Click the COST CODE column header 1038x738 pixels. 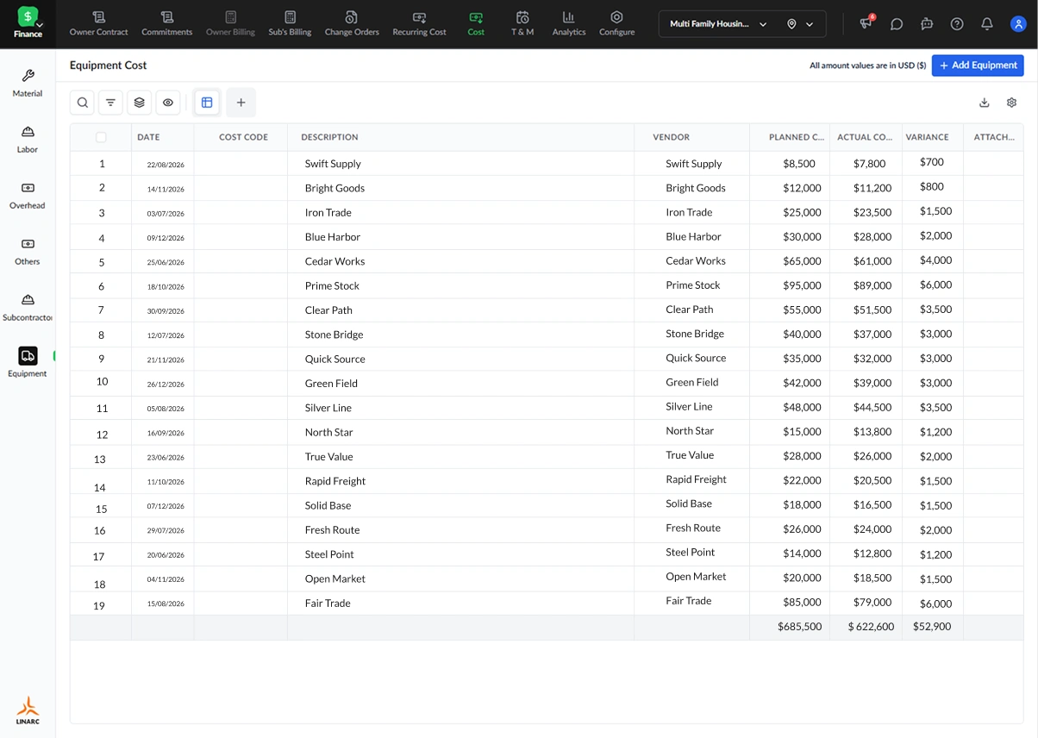tap(243, 137)
